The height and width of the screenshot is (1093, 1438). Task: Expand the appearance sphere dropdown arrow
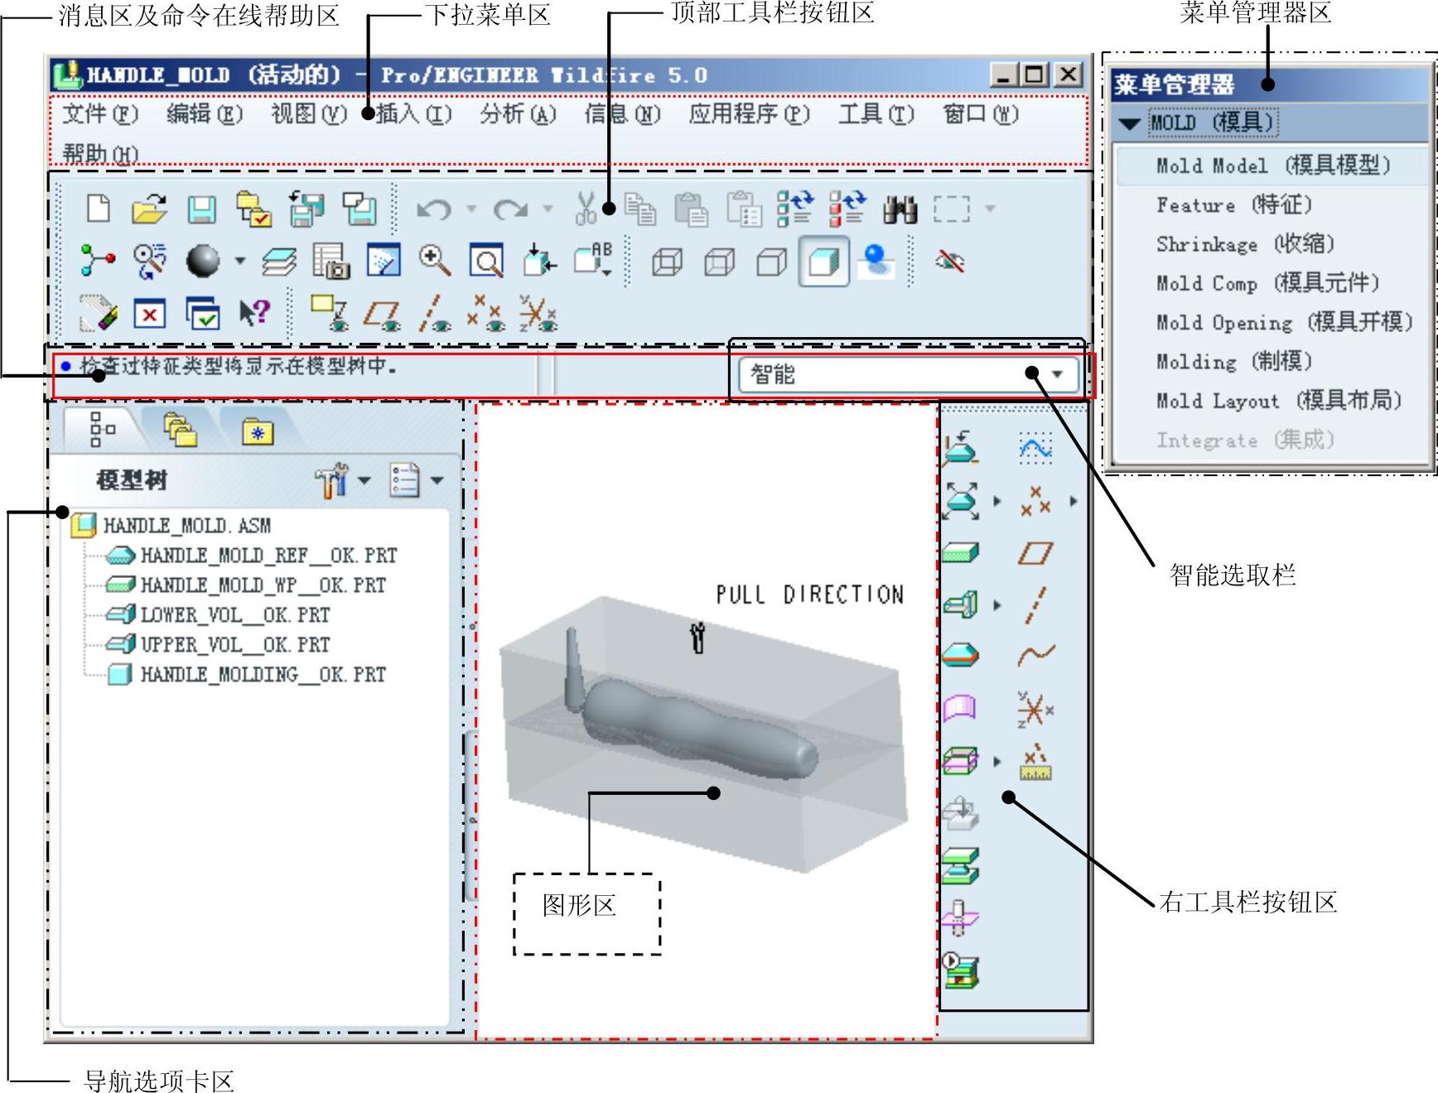coord(240,262)
